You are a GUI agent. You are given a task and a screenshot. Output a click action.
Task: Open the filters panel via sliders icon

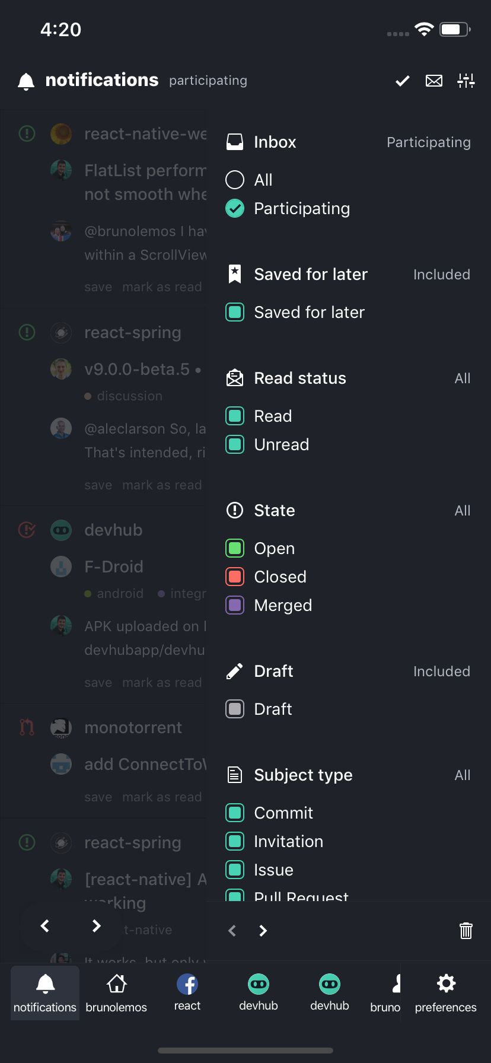coord(466,81)
